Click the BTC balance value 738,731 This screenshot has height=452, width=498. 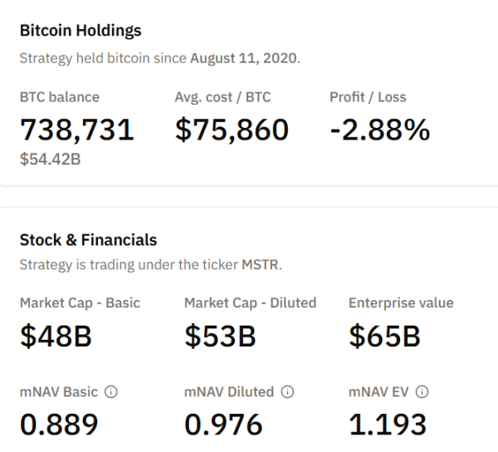[x=76, y=130]
